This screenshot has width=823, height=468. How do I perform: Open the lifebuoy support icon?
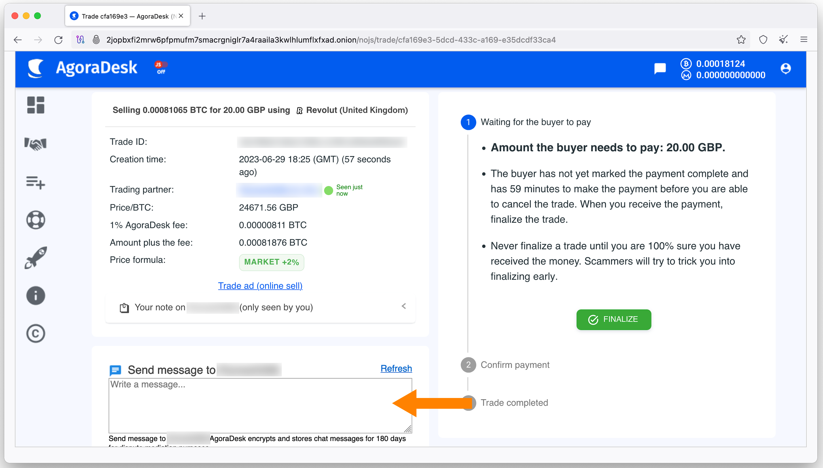36,220
